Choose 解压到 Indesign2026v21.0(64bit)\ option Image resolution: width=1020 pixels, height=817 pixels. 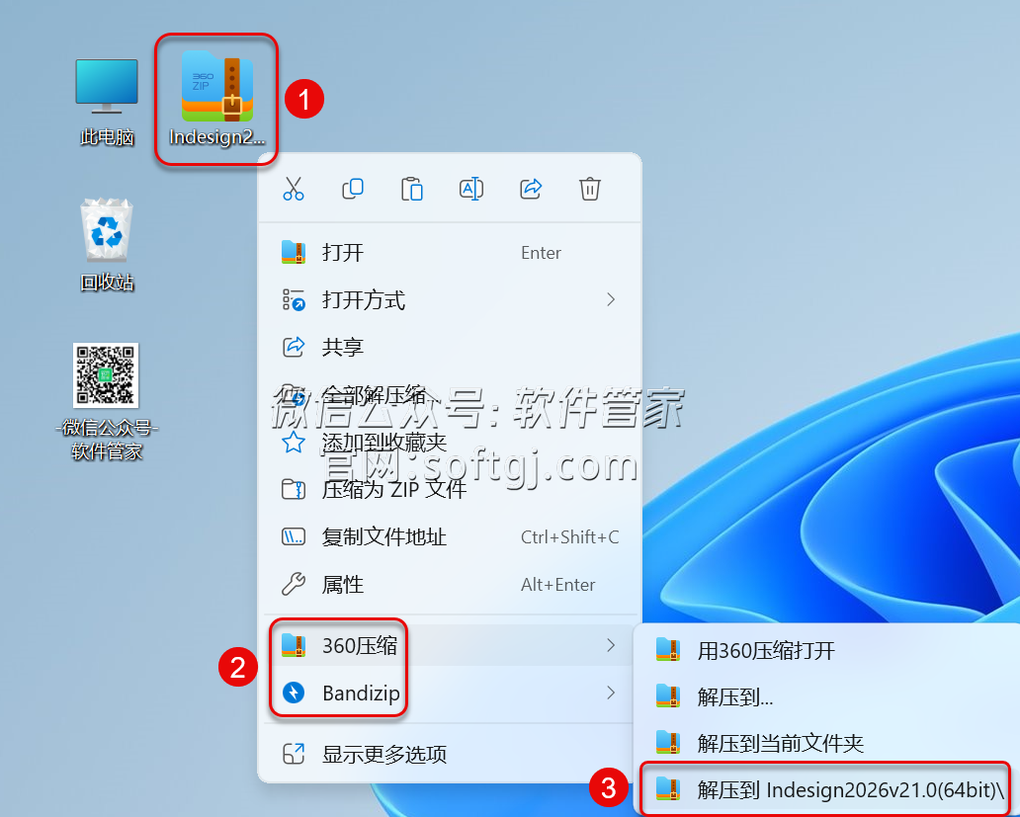(826, 789)
